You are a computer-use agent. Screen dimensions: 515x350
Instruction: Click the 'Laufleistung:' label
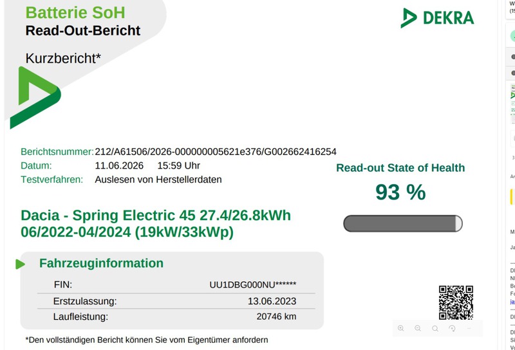coord(80,317)
